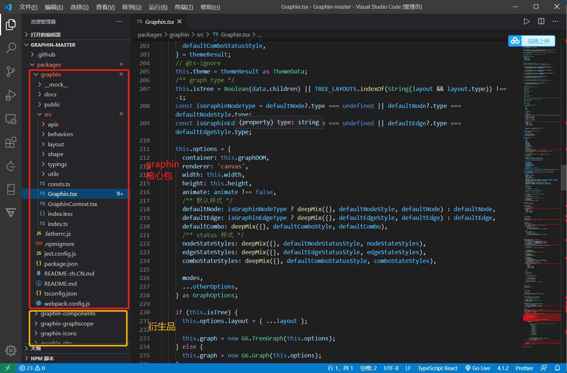The width and height of the screenshot is (567, 373).
Task: Open consts.ts file
Action: pos(76,184)
